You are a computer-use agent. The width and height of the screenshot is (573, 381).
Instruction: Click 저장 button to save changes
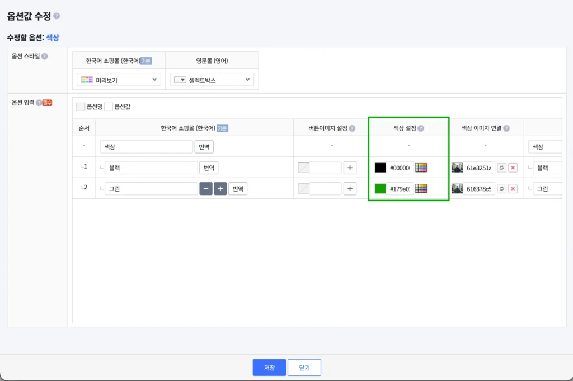[x=269, y=368]
